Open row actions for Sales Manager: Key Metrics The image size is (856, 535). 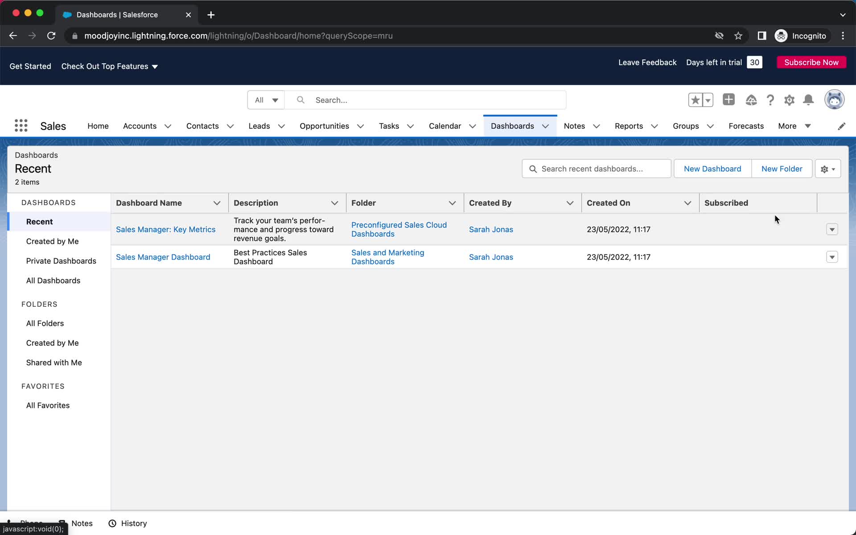832,229
